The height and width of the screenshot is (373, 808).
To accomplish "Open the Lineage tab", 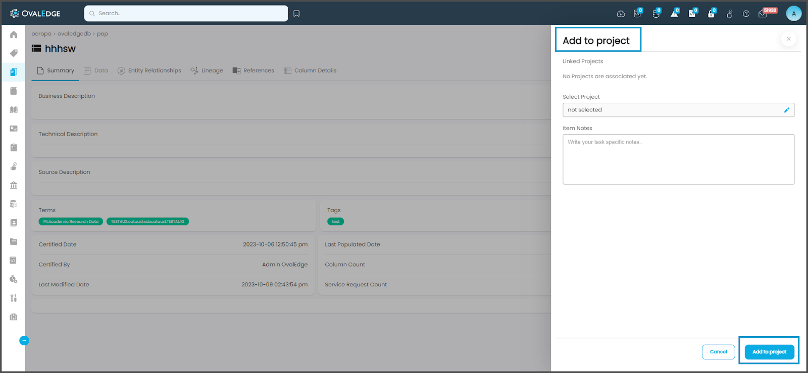I will [x=207, y=71].
